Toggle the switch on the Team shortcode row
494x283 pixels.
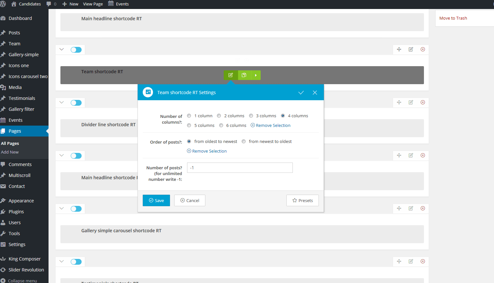(76, 50)
